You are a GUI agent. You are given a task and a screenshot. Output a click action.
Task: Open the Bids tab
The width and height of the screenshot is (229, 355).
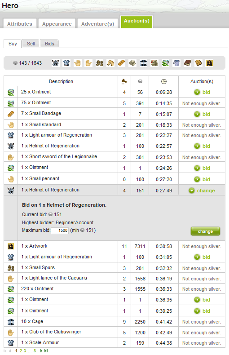point(49,44)
